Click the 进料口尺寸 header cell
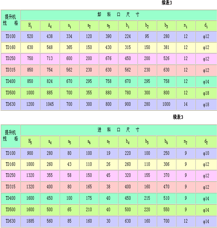Image resolution: width=217 pixels, height=228 pixels. coord(119,130)
